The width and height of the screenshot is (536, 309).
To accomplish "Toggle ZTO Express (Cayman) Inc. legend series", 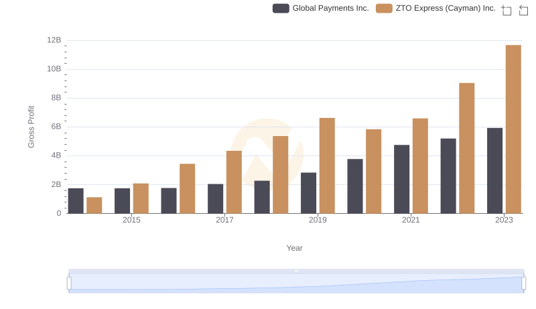I will 435,8.
